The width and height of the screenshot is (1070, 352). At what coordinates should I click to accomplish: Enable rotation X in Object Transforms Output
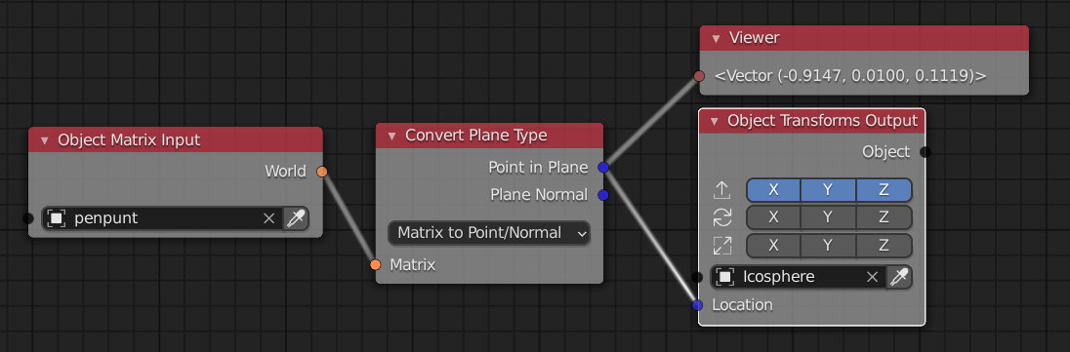pyautogui.click(x=773, y=217)
